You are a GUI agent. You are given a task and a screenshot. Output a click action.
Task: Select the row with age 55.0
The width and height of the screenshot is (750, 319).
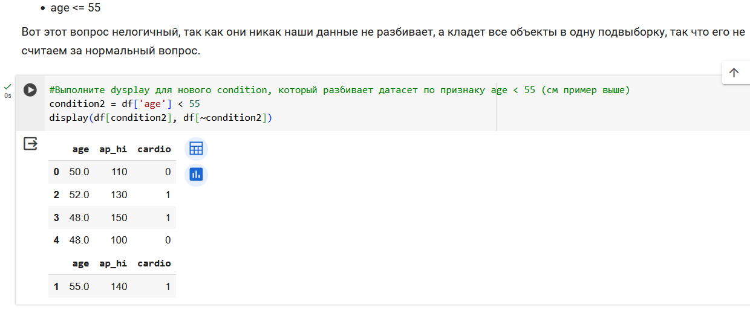tap(112, 286)
